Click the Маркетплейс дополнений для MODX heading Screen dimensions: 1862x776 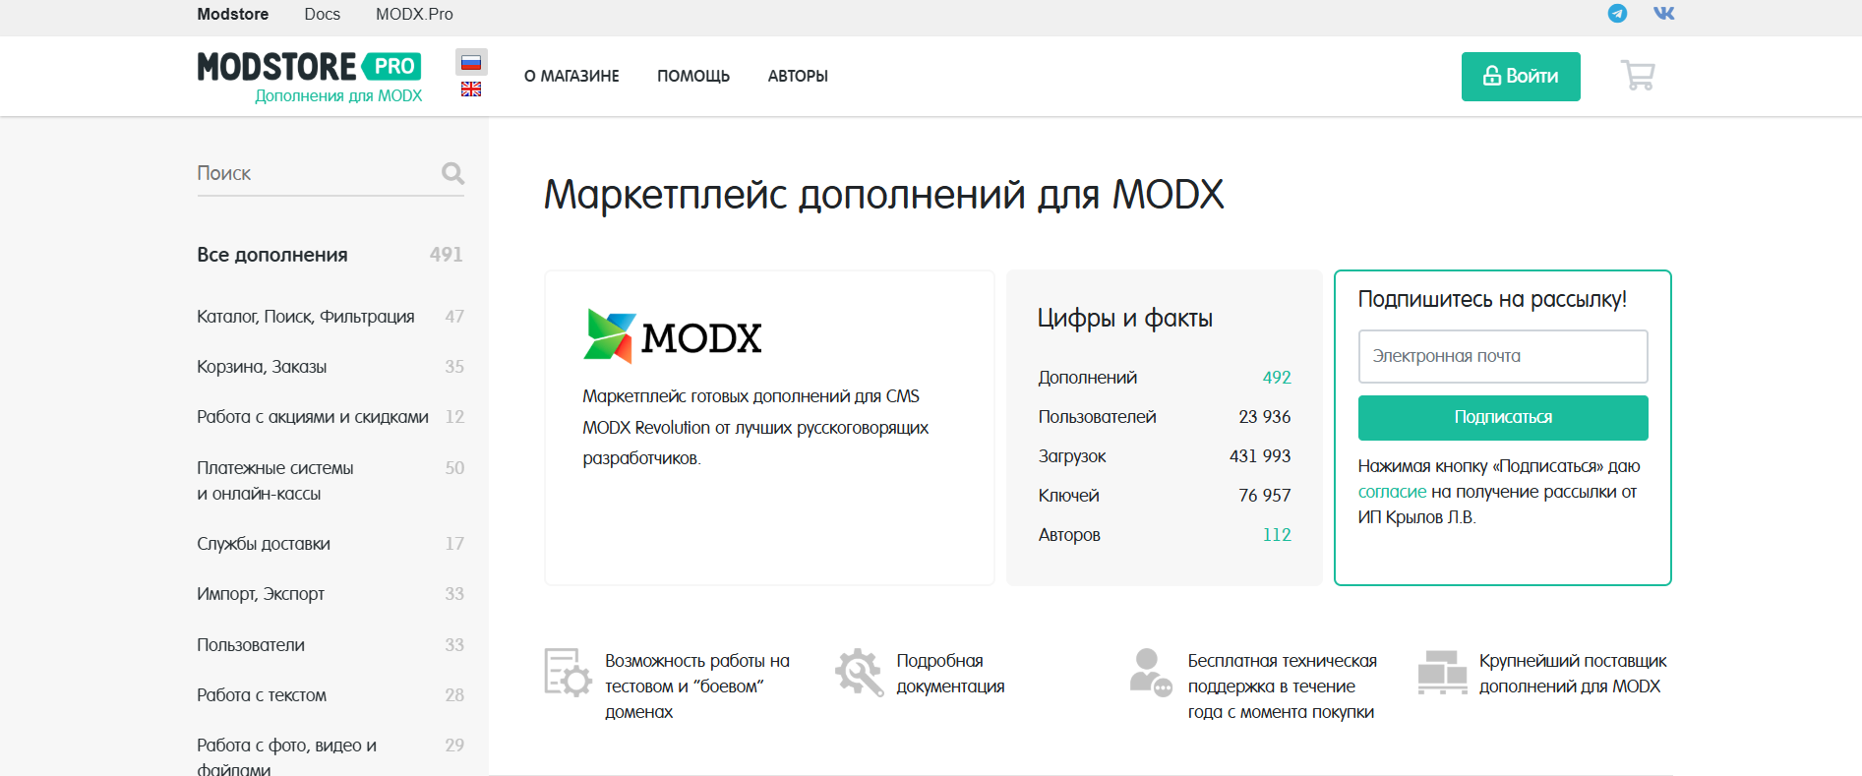point(883,195)
